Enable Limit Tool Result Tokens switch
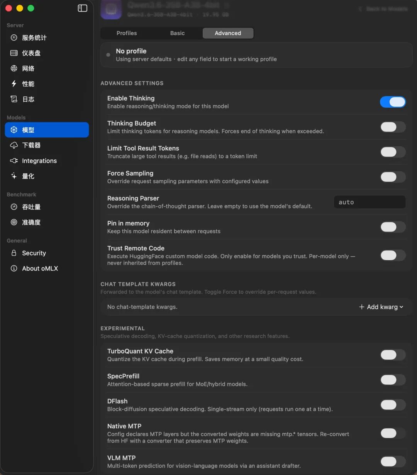 [393, 152]
